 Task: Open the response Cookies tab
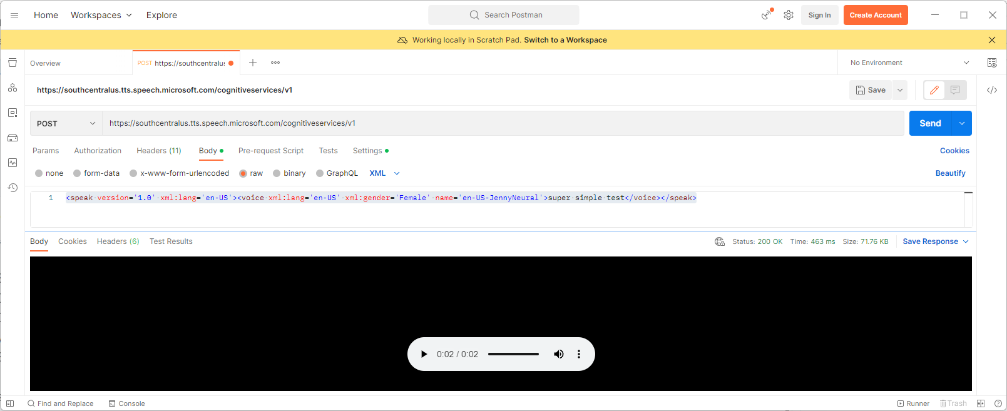point(73,241)
